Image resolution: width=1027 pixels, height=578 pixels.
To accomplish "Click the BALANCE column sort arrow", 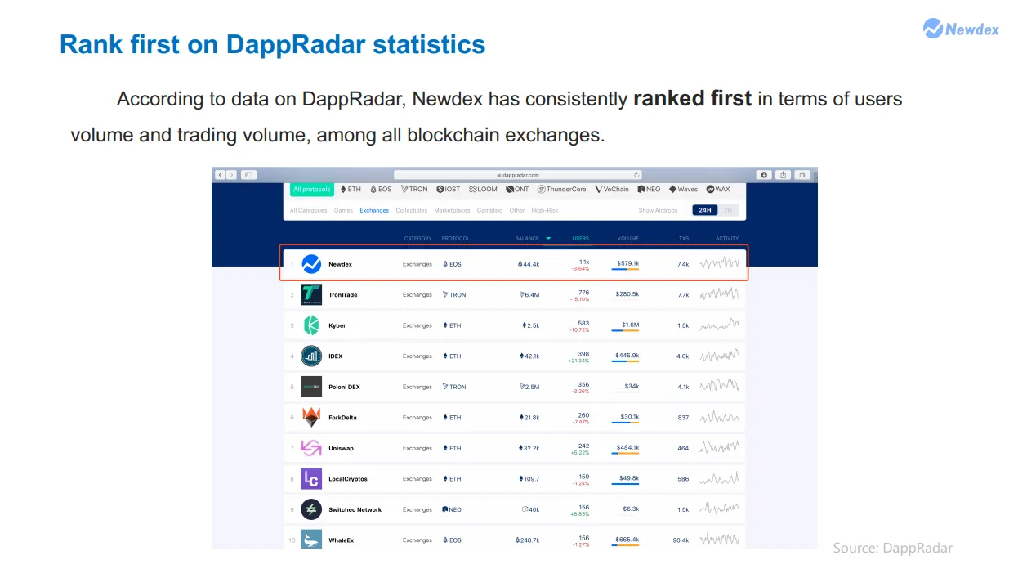I will (548, 239).
